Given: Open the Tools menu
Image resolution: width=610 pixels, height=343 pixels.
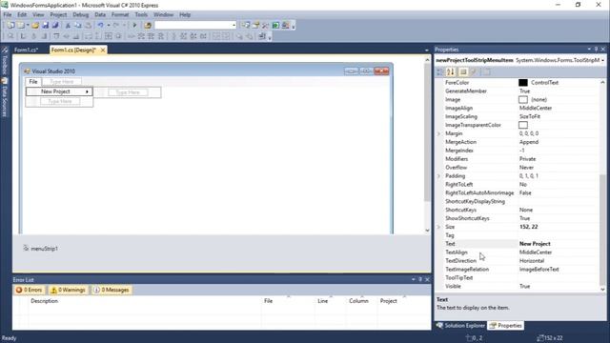Looking at the screenshot, I should [x=141, y=15].
